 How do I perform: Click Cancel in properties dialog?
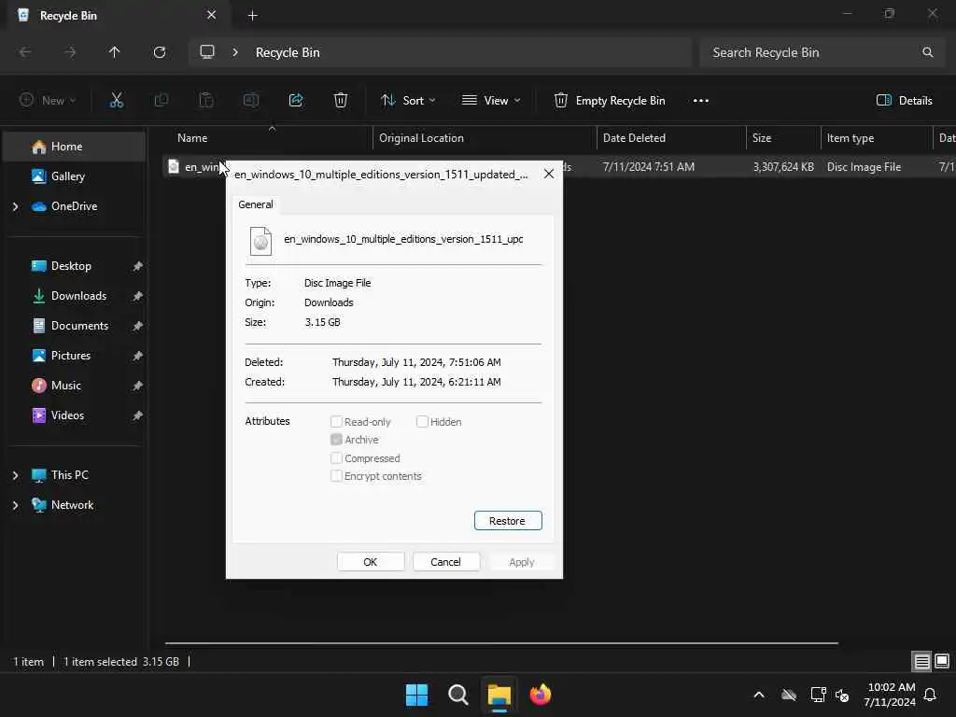point(445,561)
